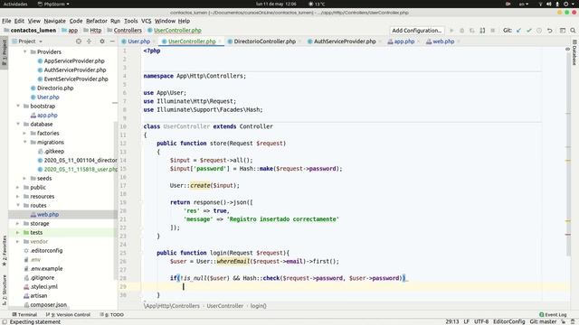Collapse the migrations folder
The image size is (579, 325).
click(x=25, y=143)
